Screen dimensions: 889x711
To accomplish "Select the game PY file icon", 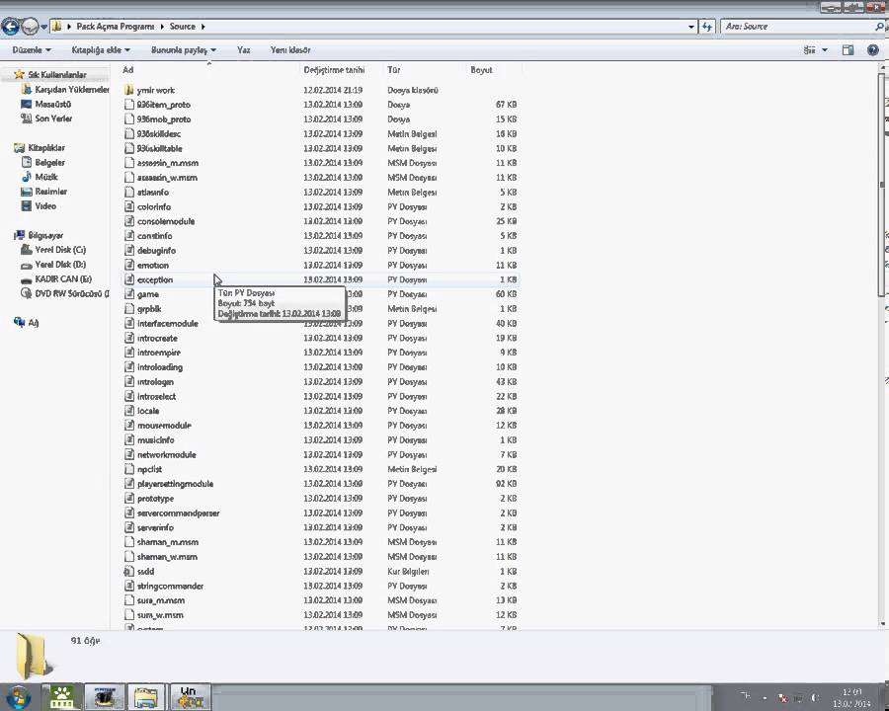I will [128, 294].
